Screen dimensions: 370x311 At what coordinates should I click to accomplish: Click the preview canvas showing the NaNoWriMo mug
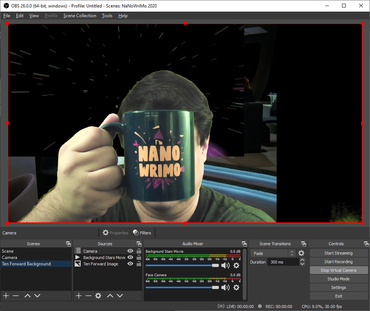(x=185, y=123)
